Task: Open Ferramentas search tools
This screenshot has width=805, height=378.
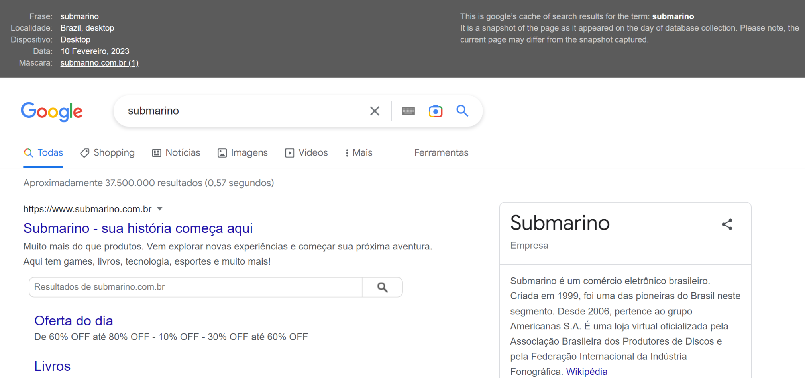Action: (441, 153)
